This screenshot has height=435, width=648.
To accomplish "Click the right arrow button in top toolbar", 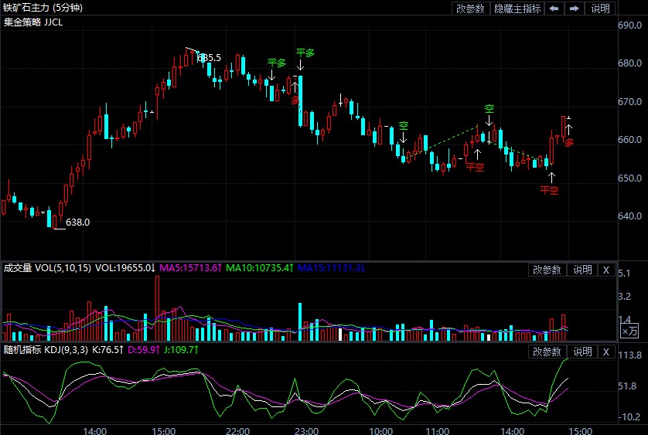I will pyautogui.click(x=574, y=8).
